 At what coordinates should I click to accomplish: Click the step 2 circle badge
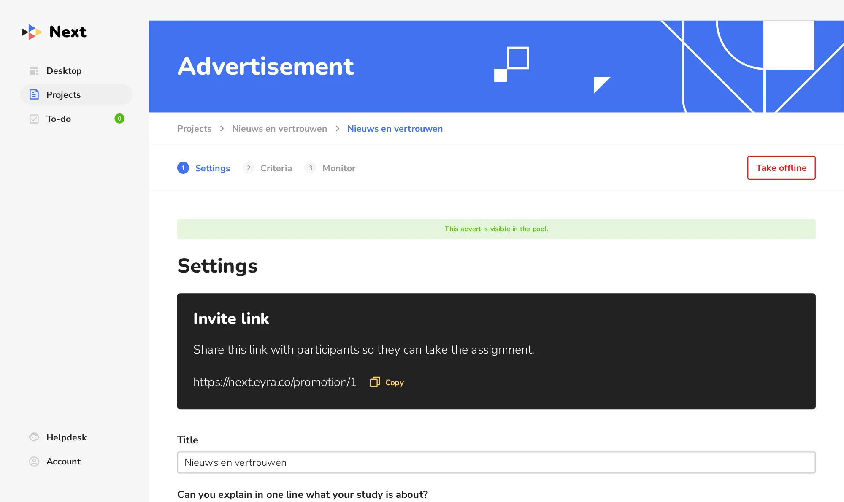(249, 168)
